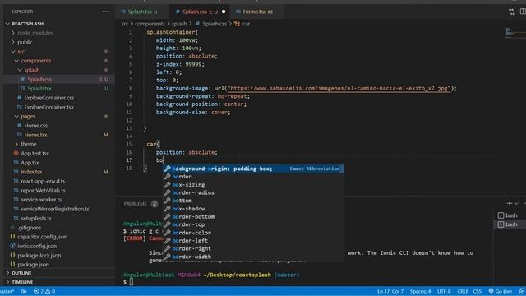Switch to the Splash.css editor tab
This screenshot has width=526, height=296.
[200, 12]
